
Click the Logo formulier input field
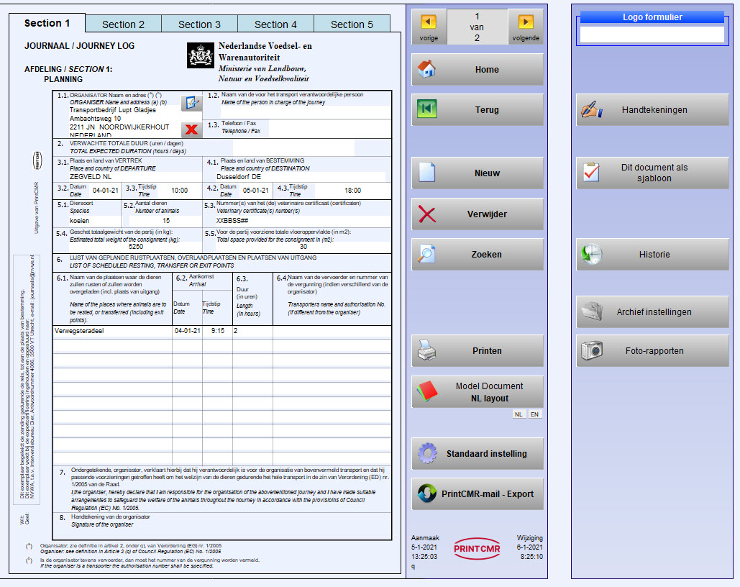[x=652, y=35]
